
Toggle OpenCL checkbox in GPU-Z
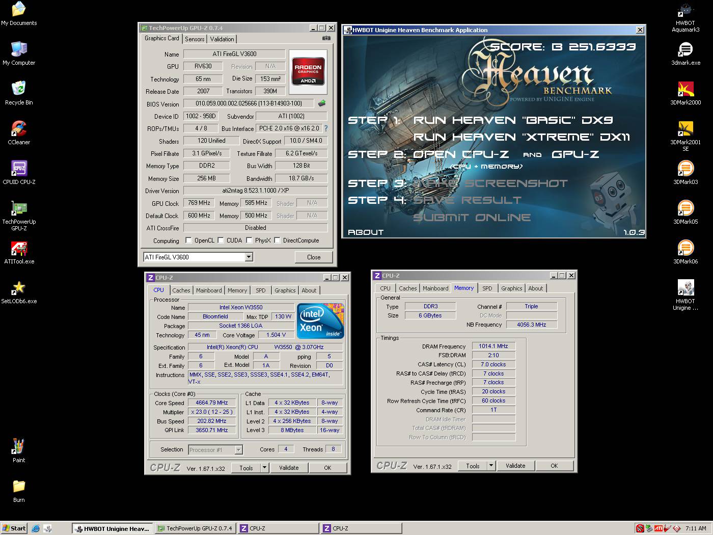189,240
